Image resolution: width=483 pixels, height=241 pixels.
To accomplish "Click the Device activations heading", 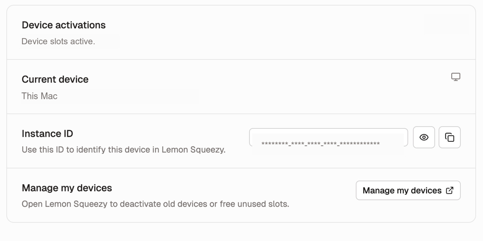I will [x=64, y=25].
